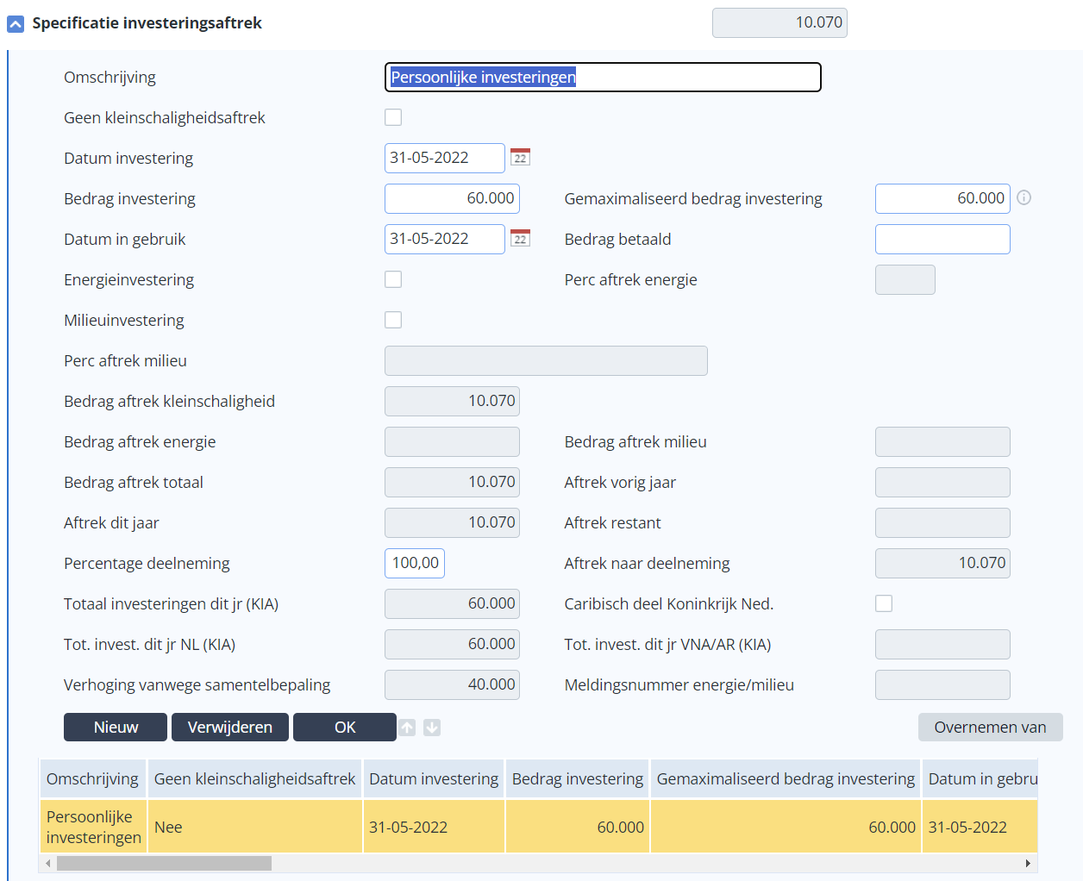1083x881 pixels.
Task: Click info icon beside Gemaximaliseerd bedrag investering
Action: [1024, 197]
